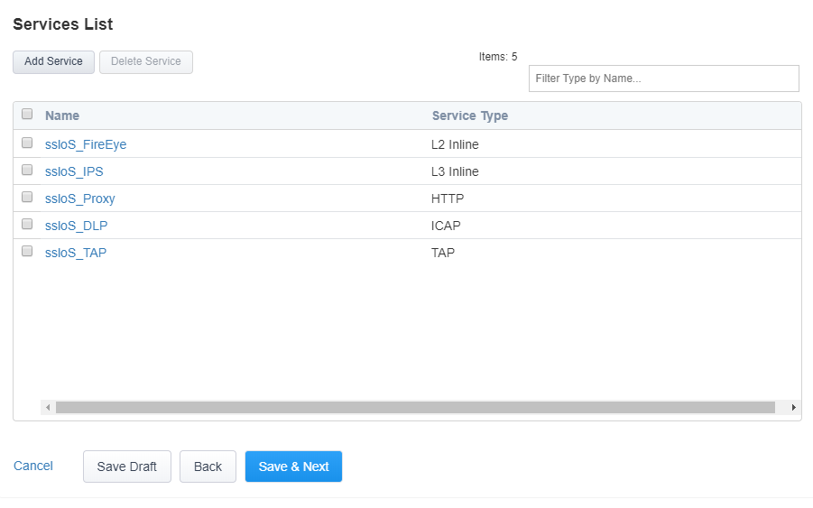Toggle the ssloS_TAP checkbox

pos(27,251)
